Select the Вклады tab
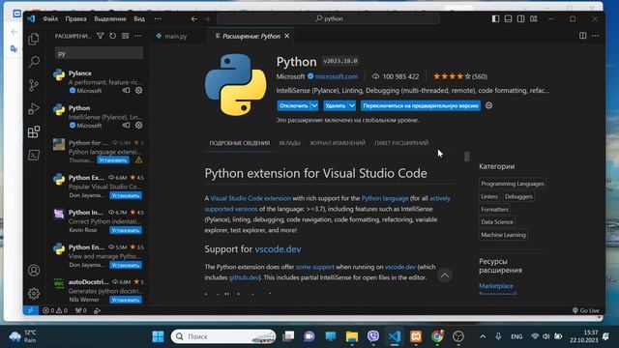 [289, 143]
